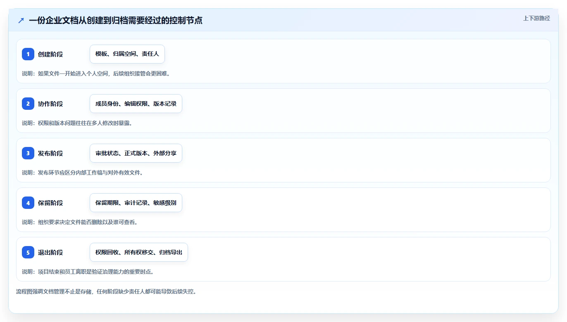
Task: Select the 模板、归属空间、责任人 chip
Action: click(127, 54)
